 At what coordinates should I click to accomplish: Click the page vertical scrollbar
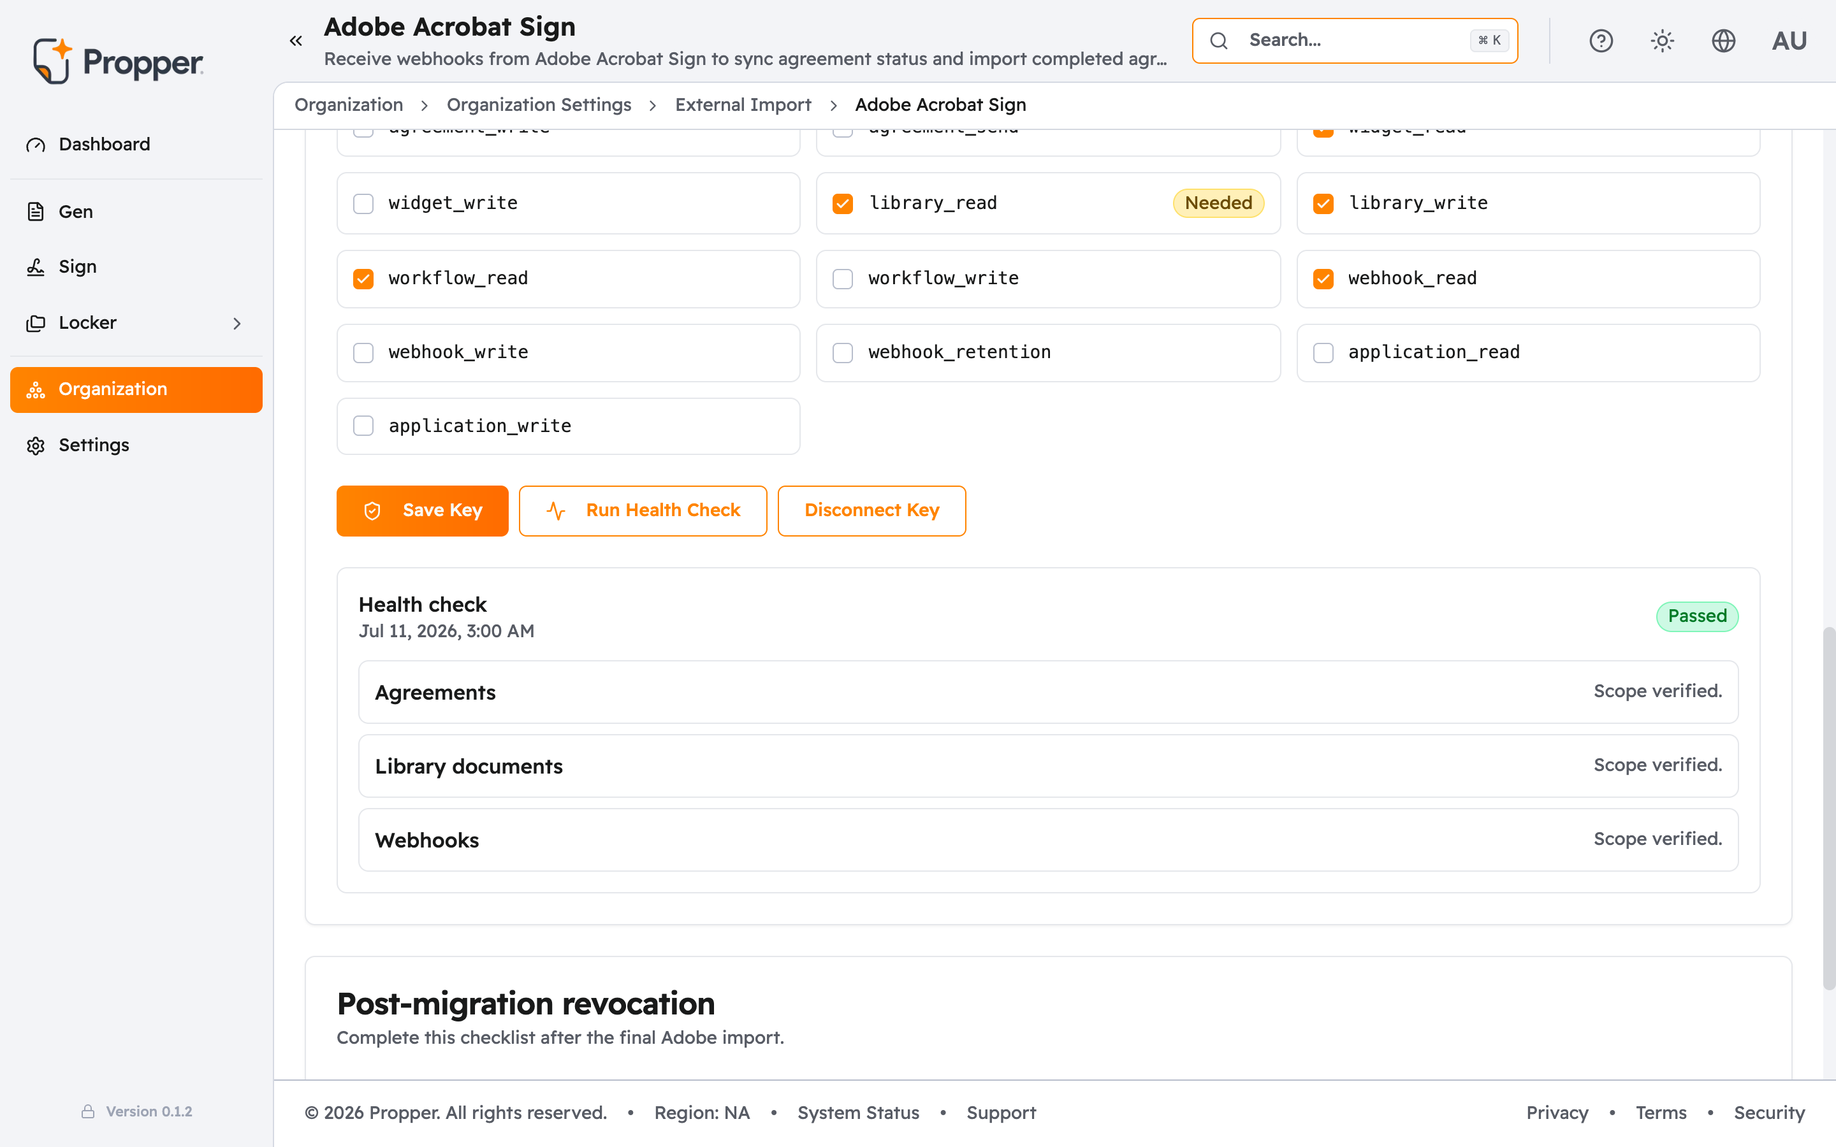(1829, 808)
